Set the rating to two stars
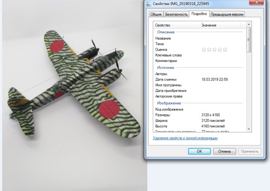Screen dimensions: 270x191 coord(209,50)
